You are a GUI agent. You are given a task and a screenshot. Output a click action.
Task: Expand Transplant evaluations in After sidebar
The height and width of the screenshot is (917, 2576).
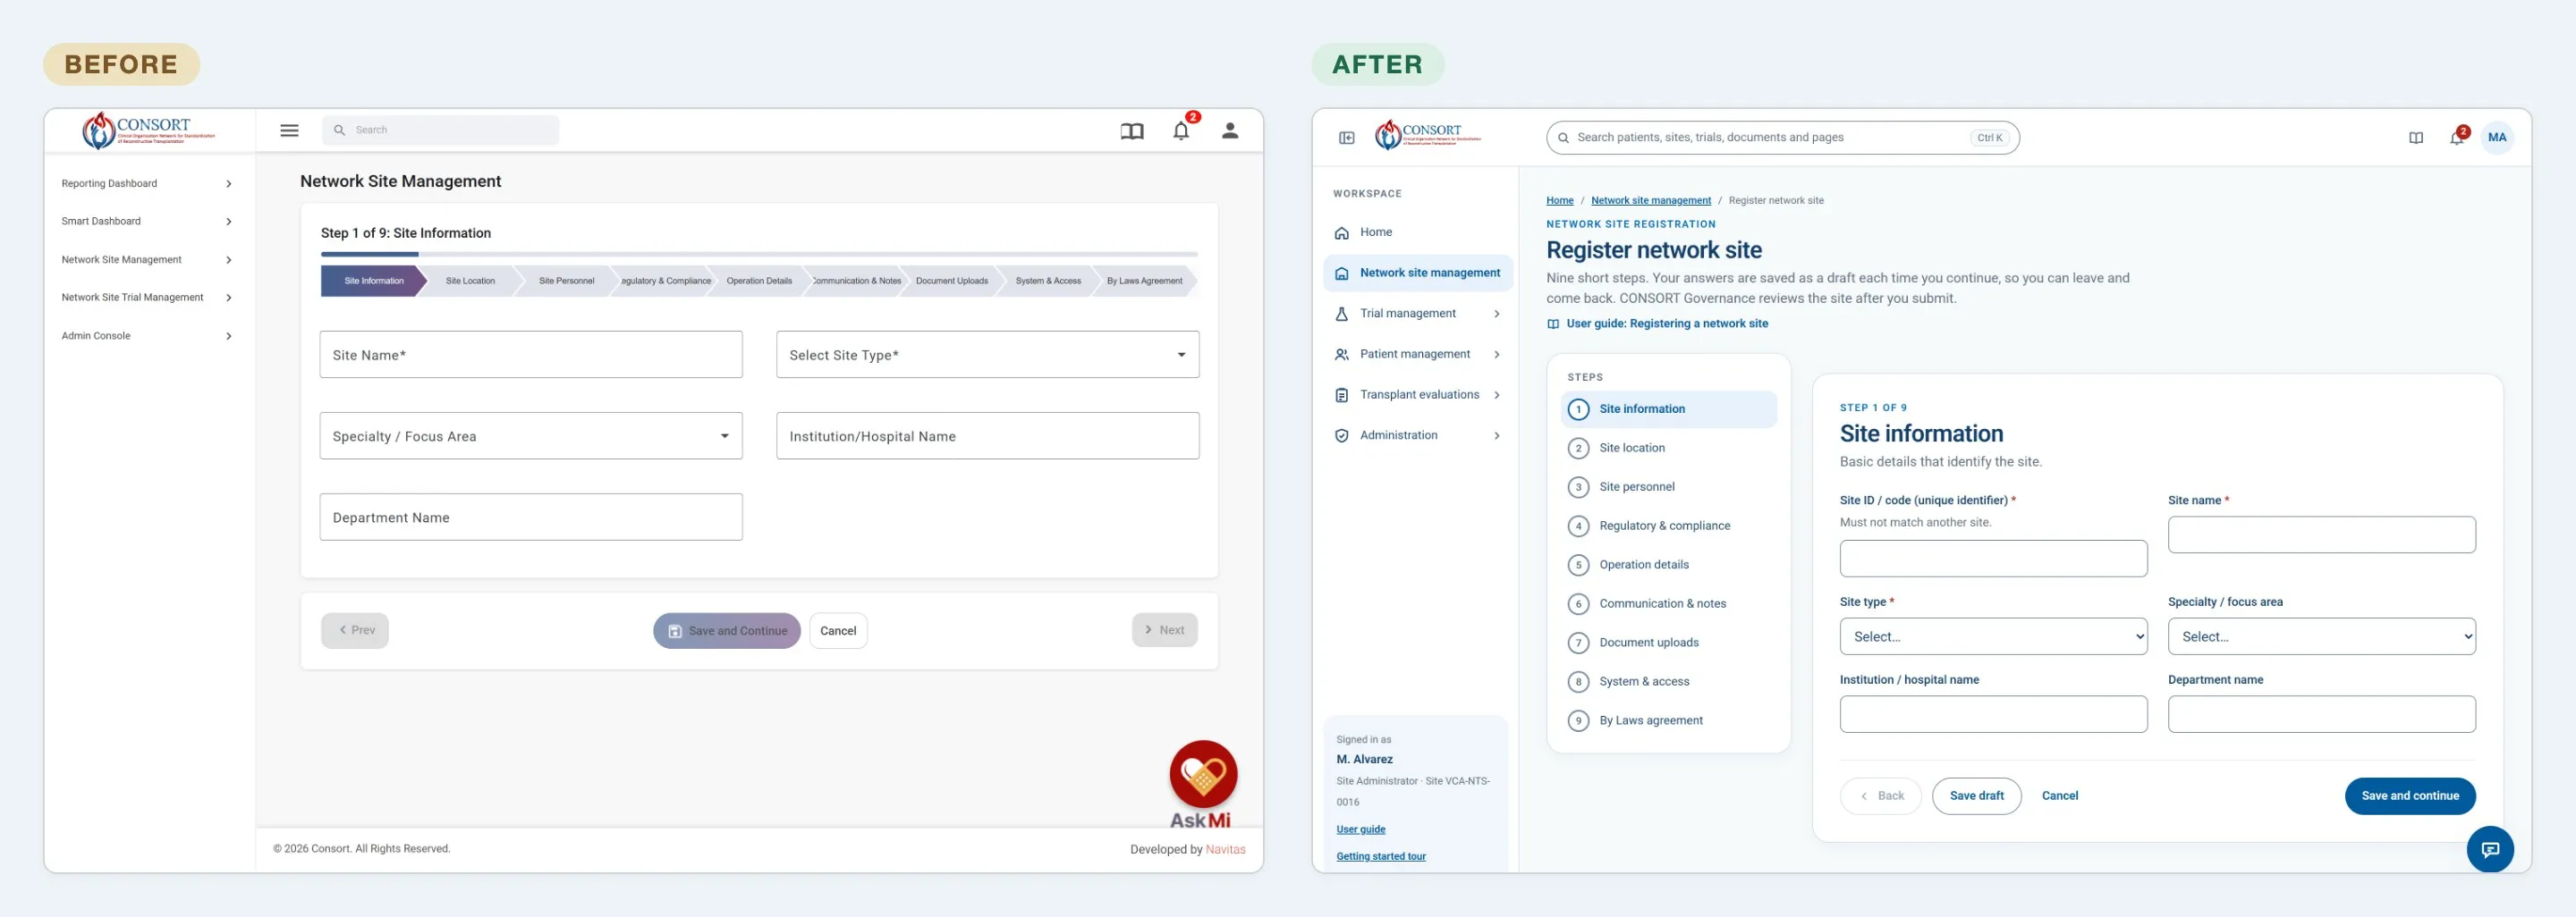tap(1417, 394)
